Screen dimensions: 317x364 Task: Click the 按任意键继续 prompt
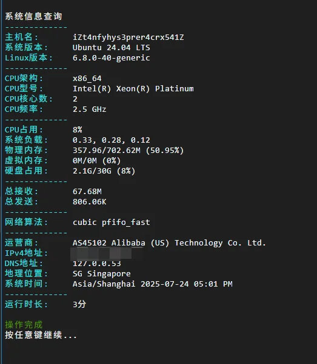coord(41,335)
